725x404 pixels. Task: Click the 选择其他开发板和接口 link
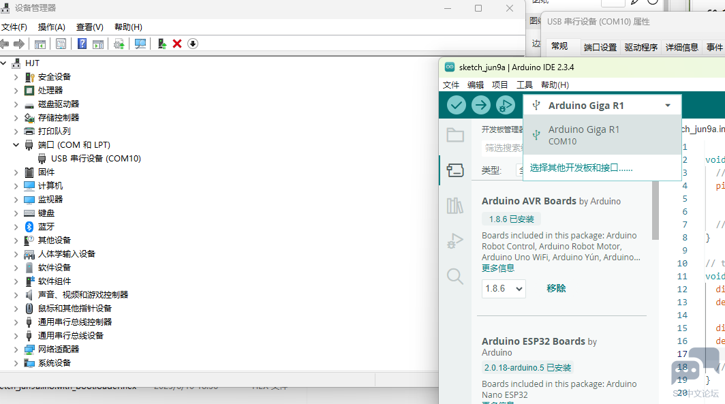point(581,168)
